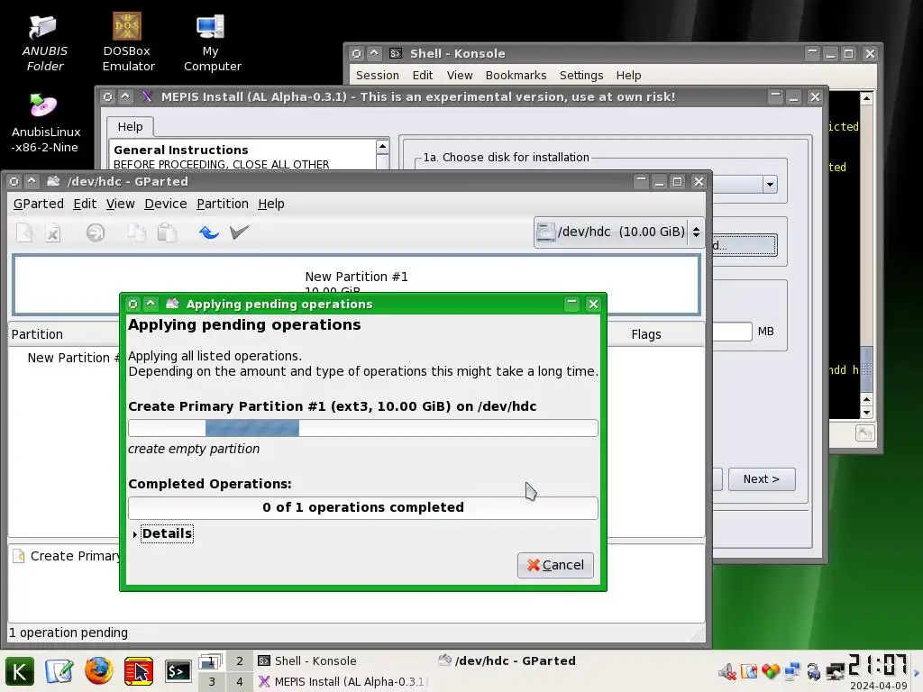The width and height of the screenshot is (923, 692).
Task: Open the disk selection dropdown in MEPIS Install
Action: [x=770, y=185]
